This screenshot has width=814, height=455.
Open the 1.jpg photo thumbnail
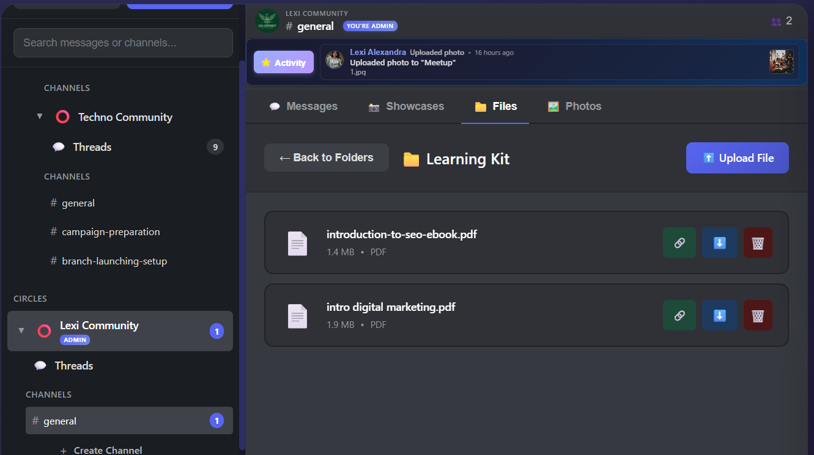click(x=782, y=61)
